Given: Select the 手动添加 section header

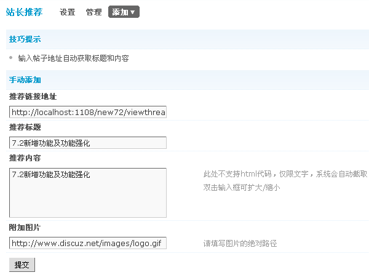Looking at the screenshot, I should (x=25, y=80).
